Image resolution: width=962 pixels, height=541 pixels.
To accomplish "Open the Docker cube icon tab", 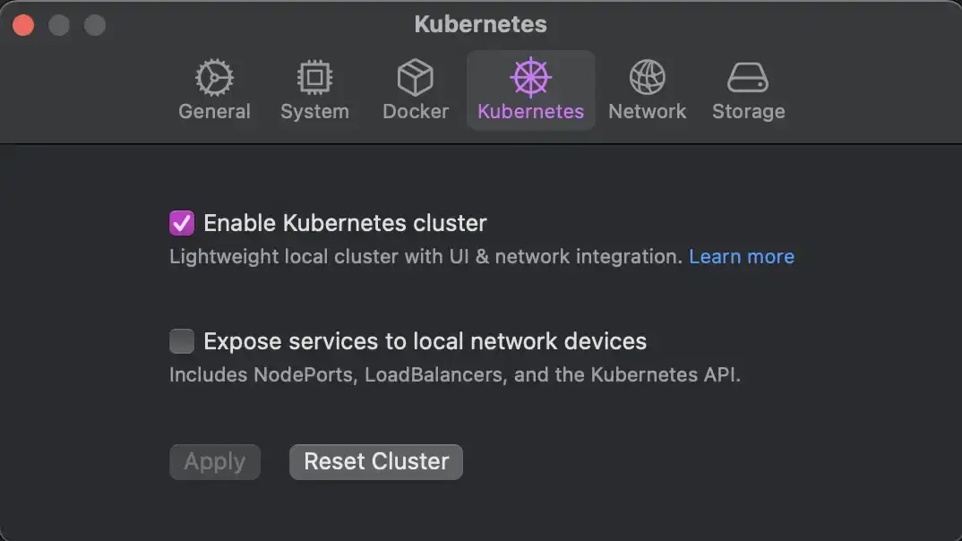I will pos(416,78).
